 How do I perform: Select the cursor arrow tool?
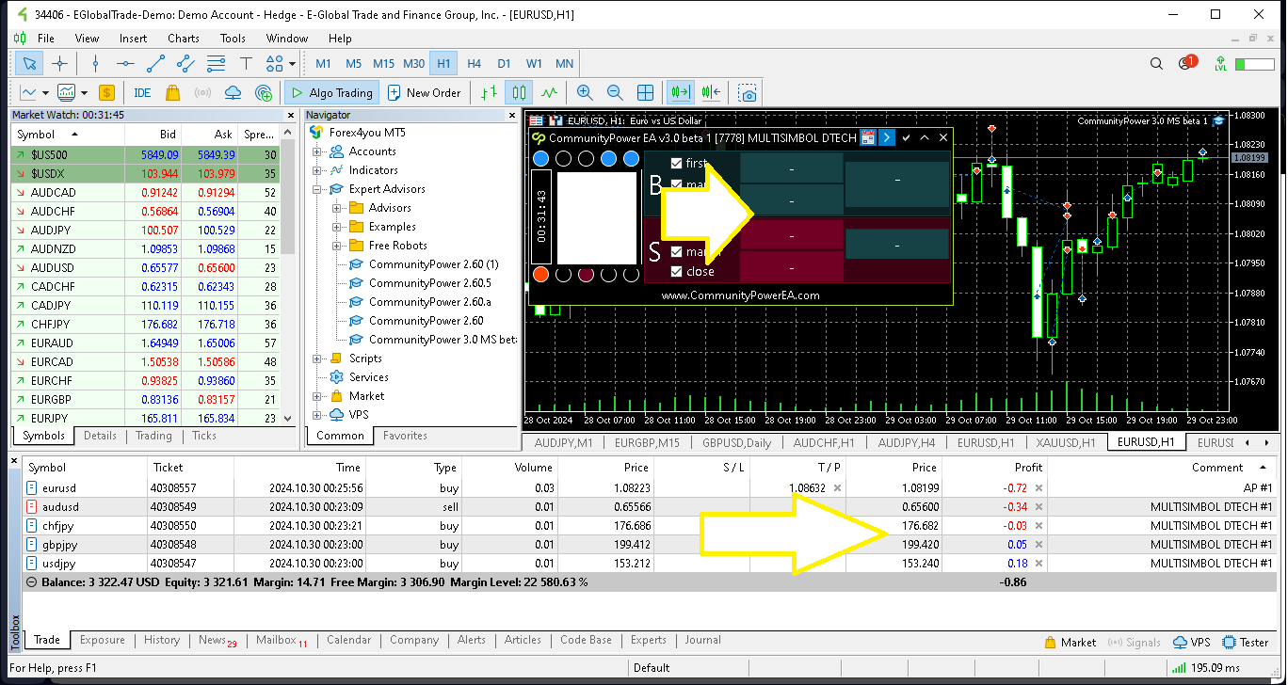coord(30,64)
